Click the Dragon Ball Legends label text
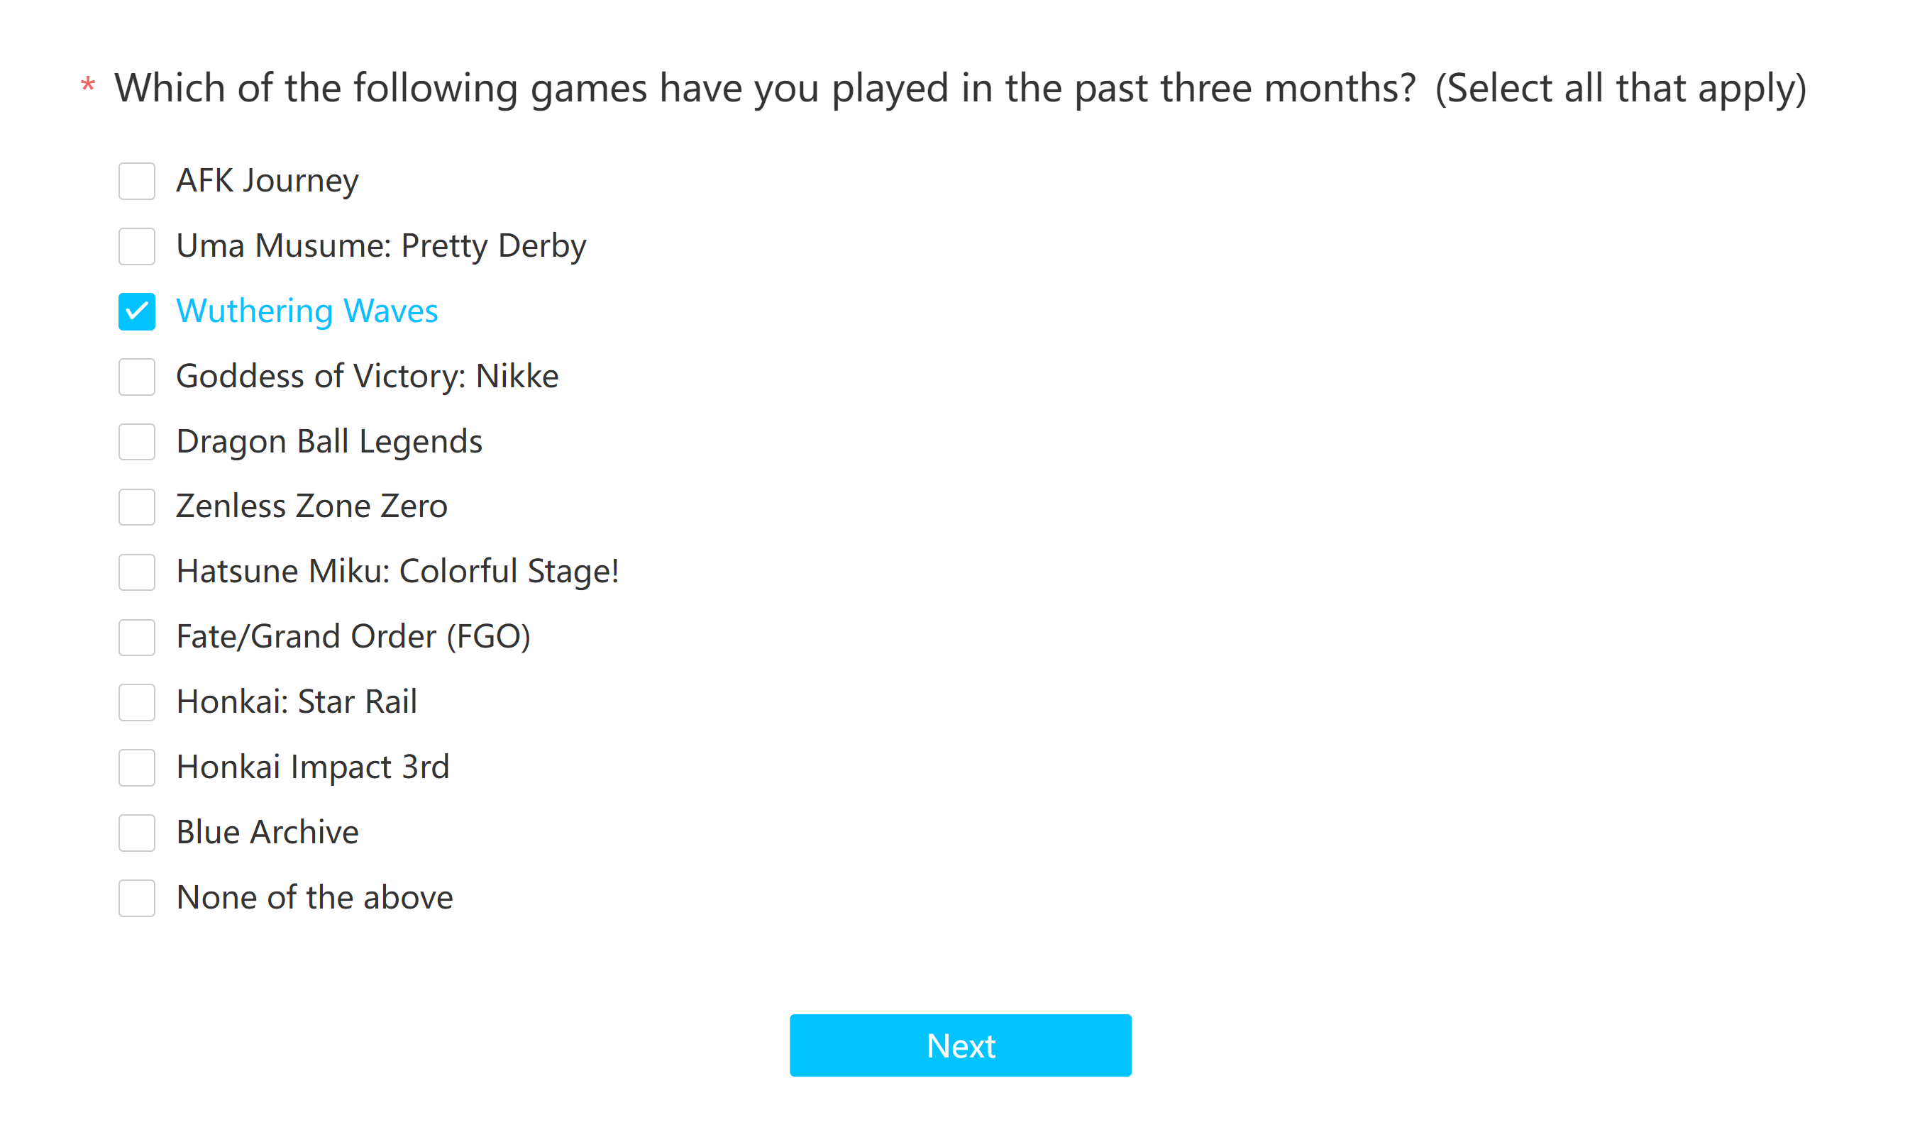Screen dimensions: 1932x1127 329,441
